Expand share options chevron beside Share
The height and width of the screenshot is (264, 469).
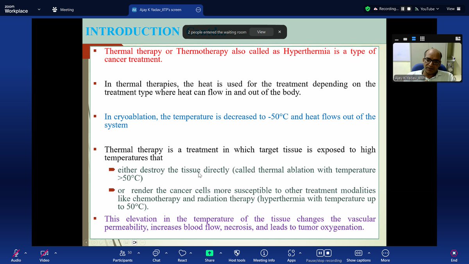(x=220, y=253)
